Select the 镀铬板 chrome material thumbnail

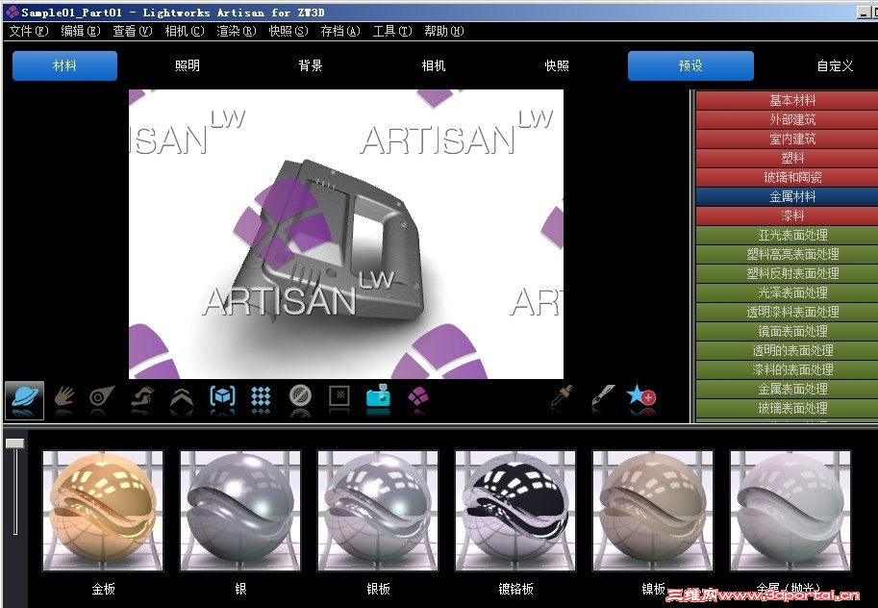coord(515,511)
